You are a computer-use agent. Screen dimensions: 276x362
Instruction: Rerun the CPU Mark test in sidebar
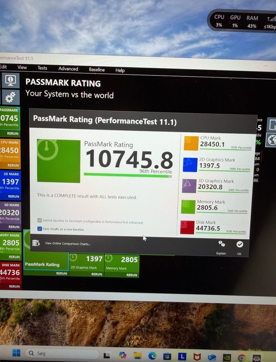pos(13,165)
